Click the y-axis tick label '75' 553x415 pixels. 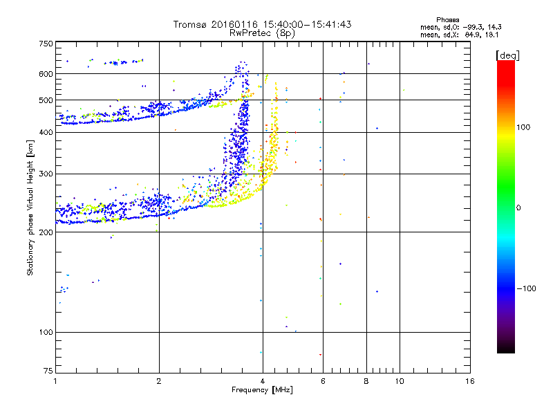(48, 371)
